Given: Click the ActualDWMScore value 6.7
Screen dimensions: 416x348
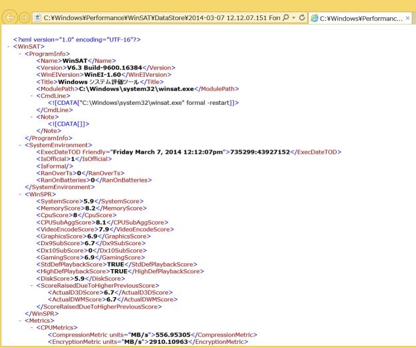Looking at the screenshot, I should point(111,299).
